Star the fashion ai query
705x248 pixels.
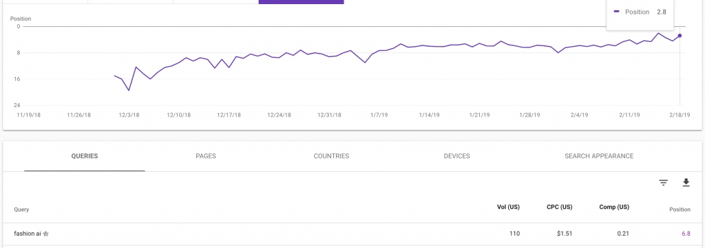(45, 234)
